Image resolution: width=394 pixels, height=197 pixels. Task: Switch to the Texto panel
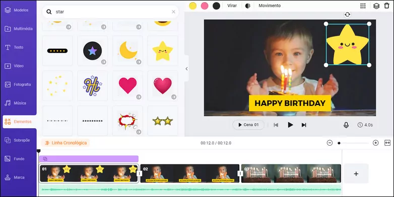point(14,47)
